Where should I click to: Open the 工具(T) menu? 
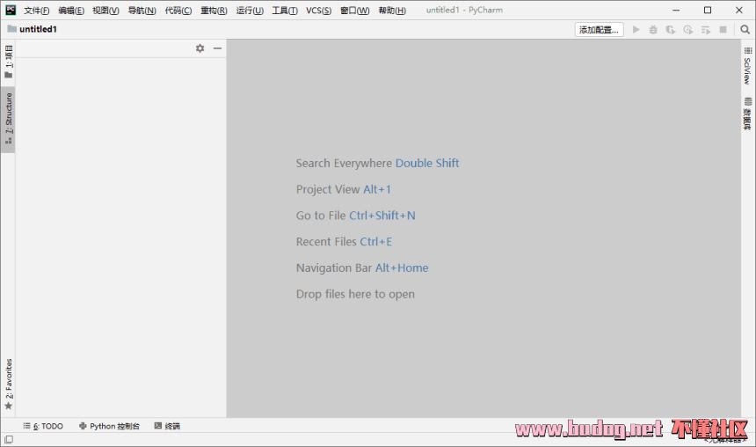(285, 11)
